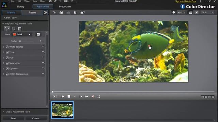This screenshot has width=218, height=122.
Task: Uncheck the Saturation checkbox
Action: pos(7,63)
